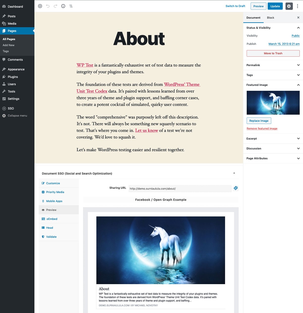Open the Priority Media SSO tab
Screen dimensions: 303x313
59,192
